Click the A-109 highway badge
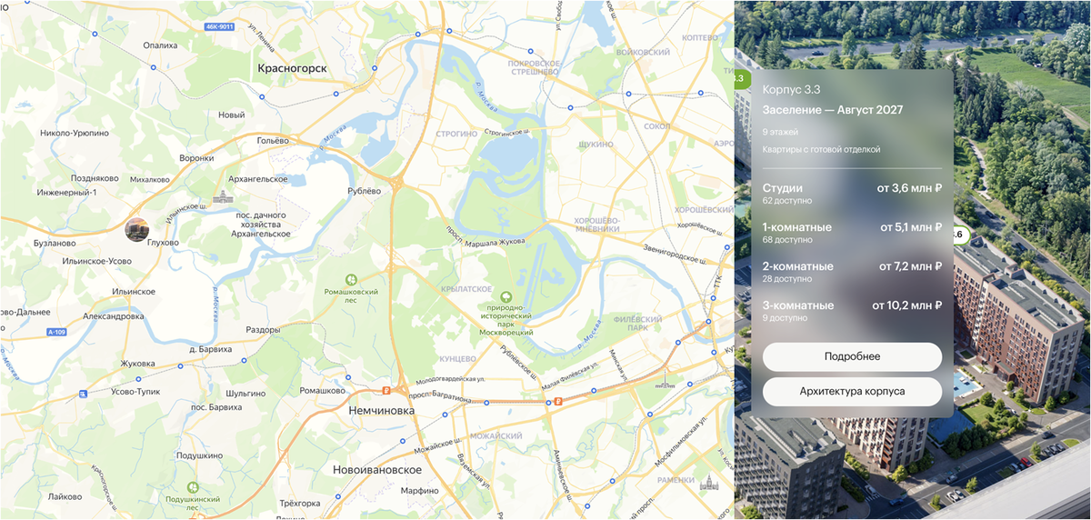The width and height of the screenshot is (1091, 520). (x=58, y=333)
